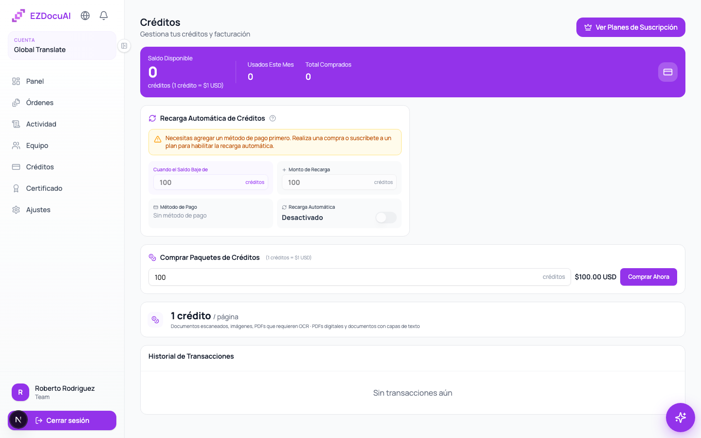
Task: Click the EZDocuAI logo icon
Action: pyautogui.click(x=18, y=16)
